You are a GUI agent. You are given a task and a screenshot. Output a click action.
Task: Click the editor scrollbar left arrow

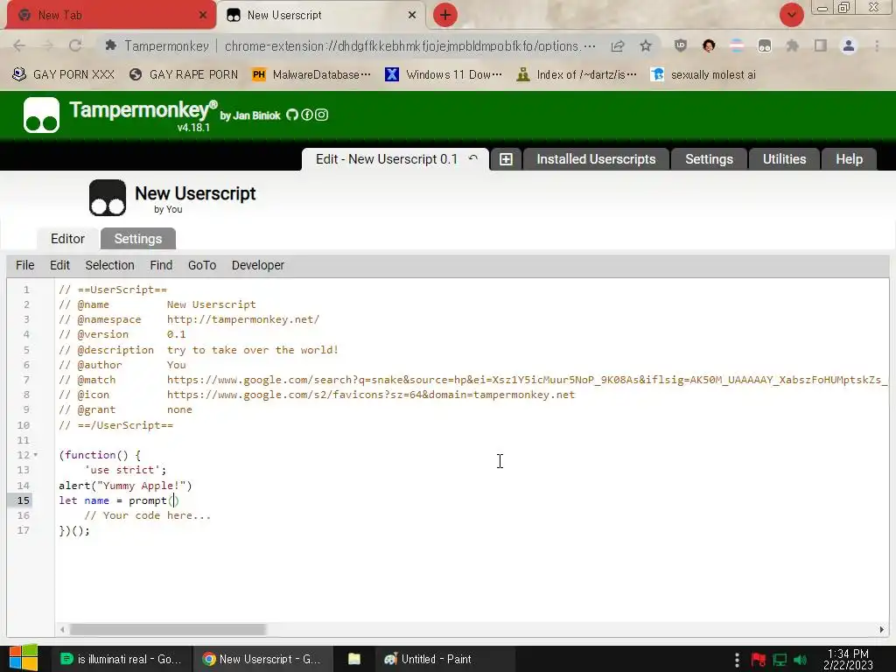pyautogui.click(x=62, y=630)
